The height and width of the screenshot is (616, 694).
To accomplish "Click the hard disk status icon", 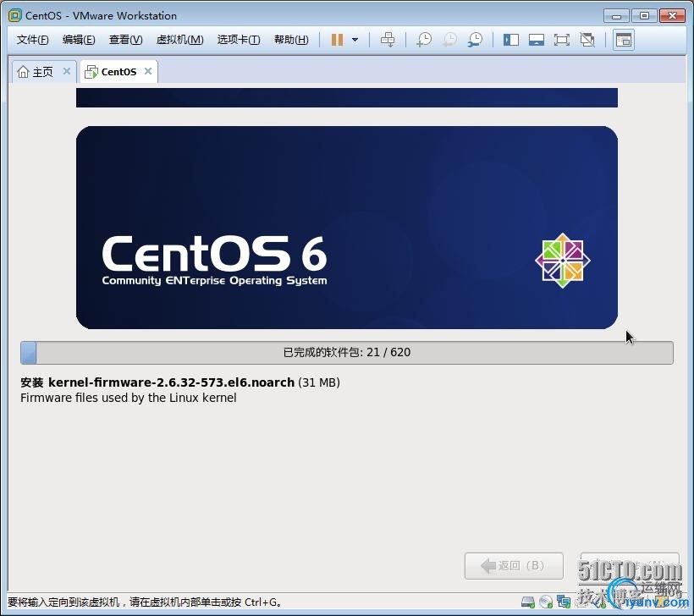I will (x=528, y=602).
